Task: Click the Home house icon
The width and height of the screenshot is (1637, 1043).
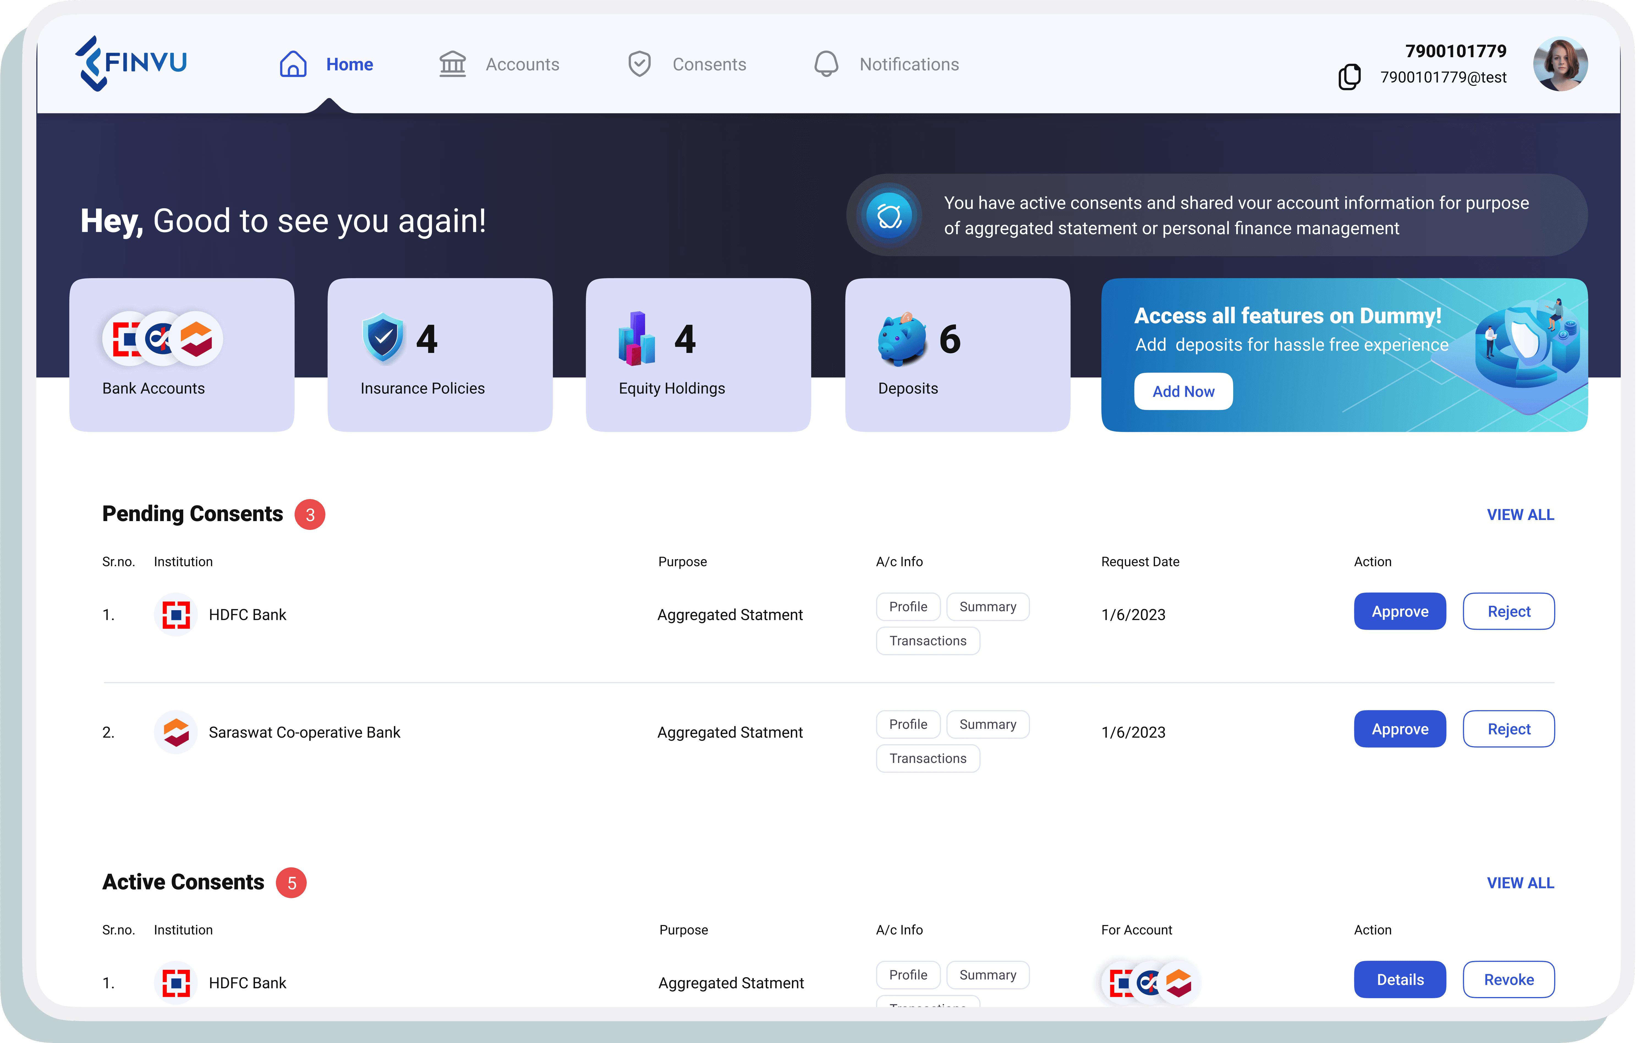Action: [293, 64]
